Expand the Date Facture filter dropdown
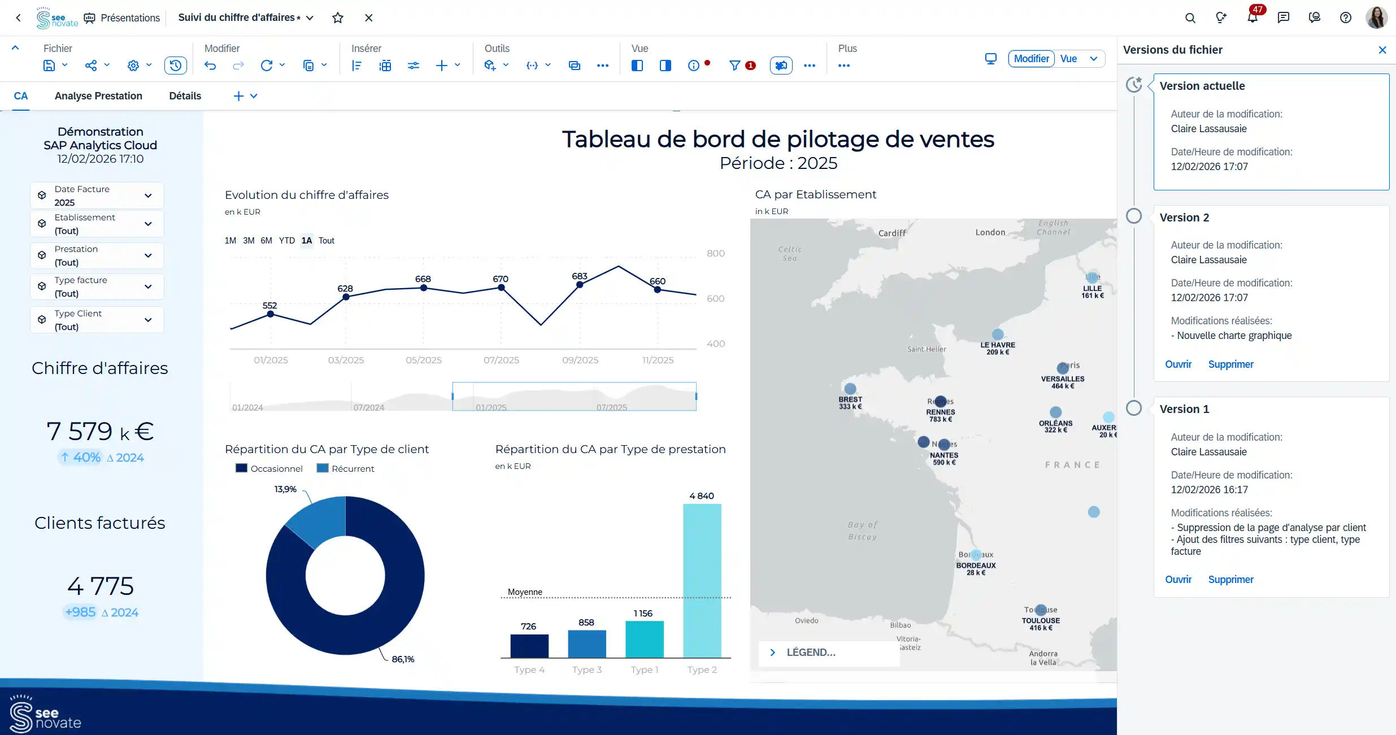This screenshot has width=1396, height=735. (x=148, y=195)
